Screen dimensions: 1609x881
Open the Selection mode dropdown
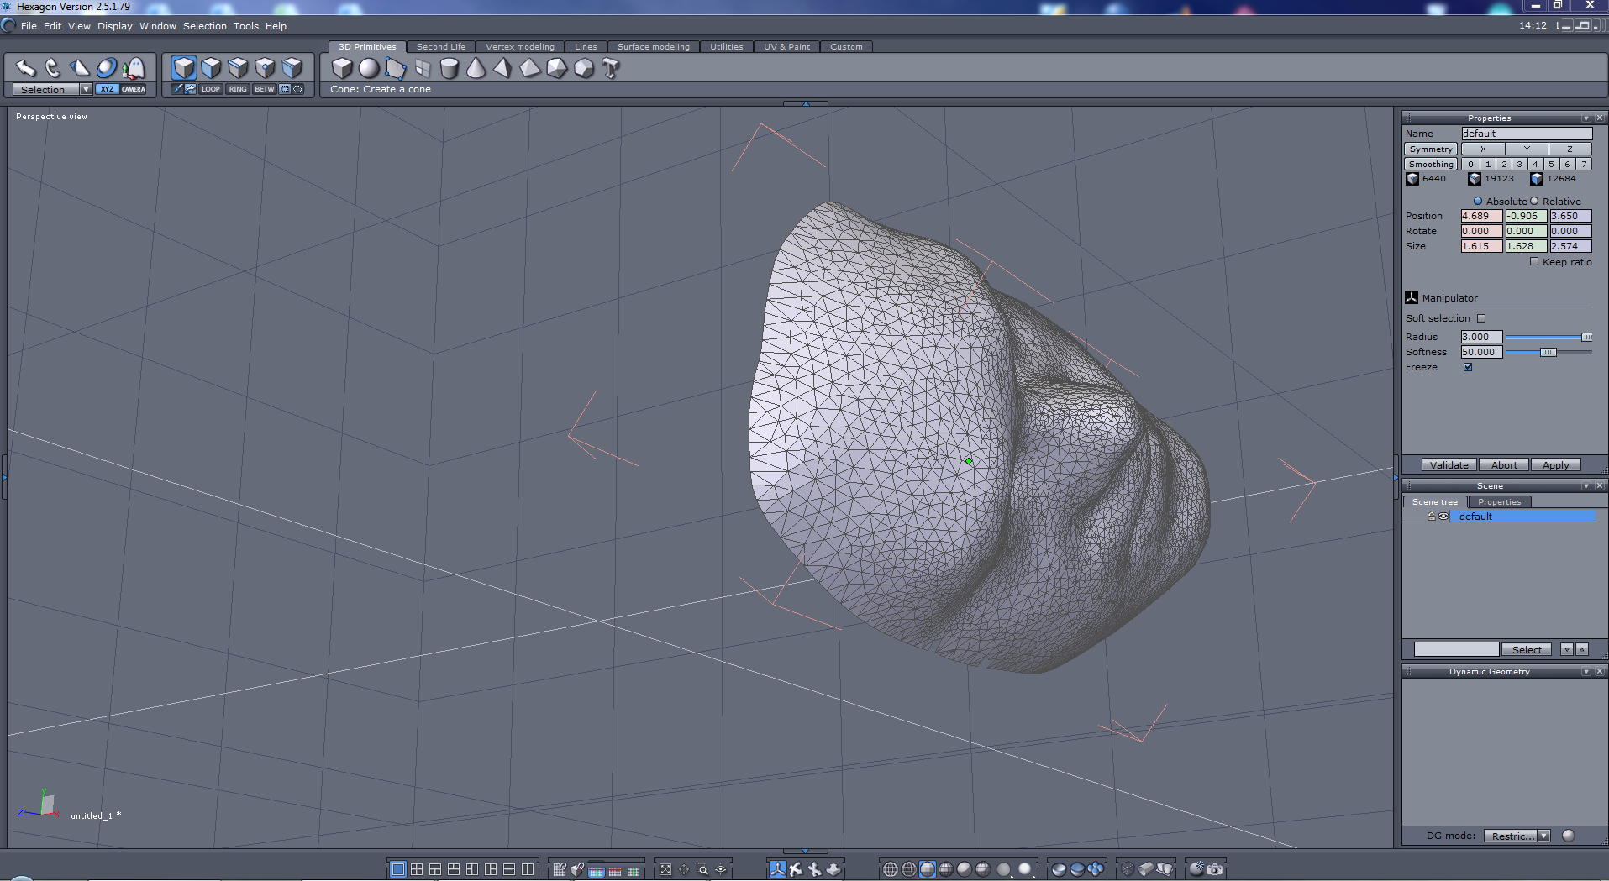coord(86,89)
